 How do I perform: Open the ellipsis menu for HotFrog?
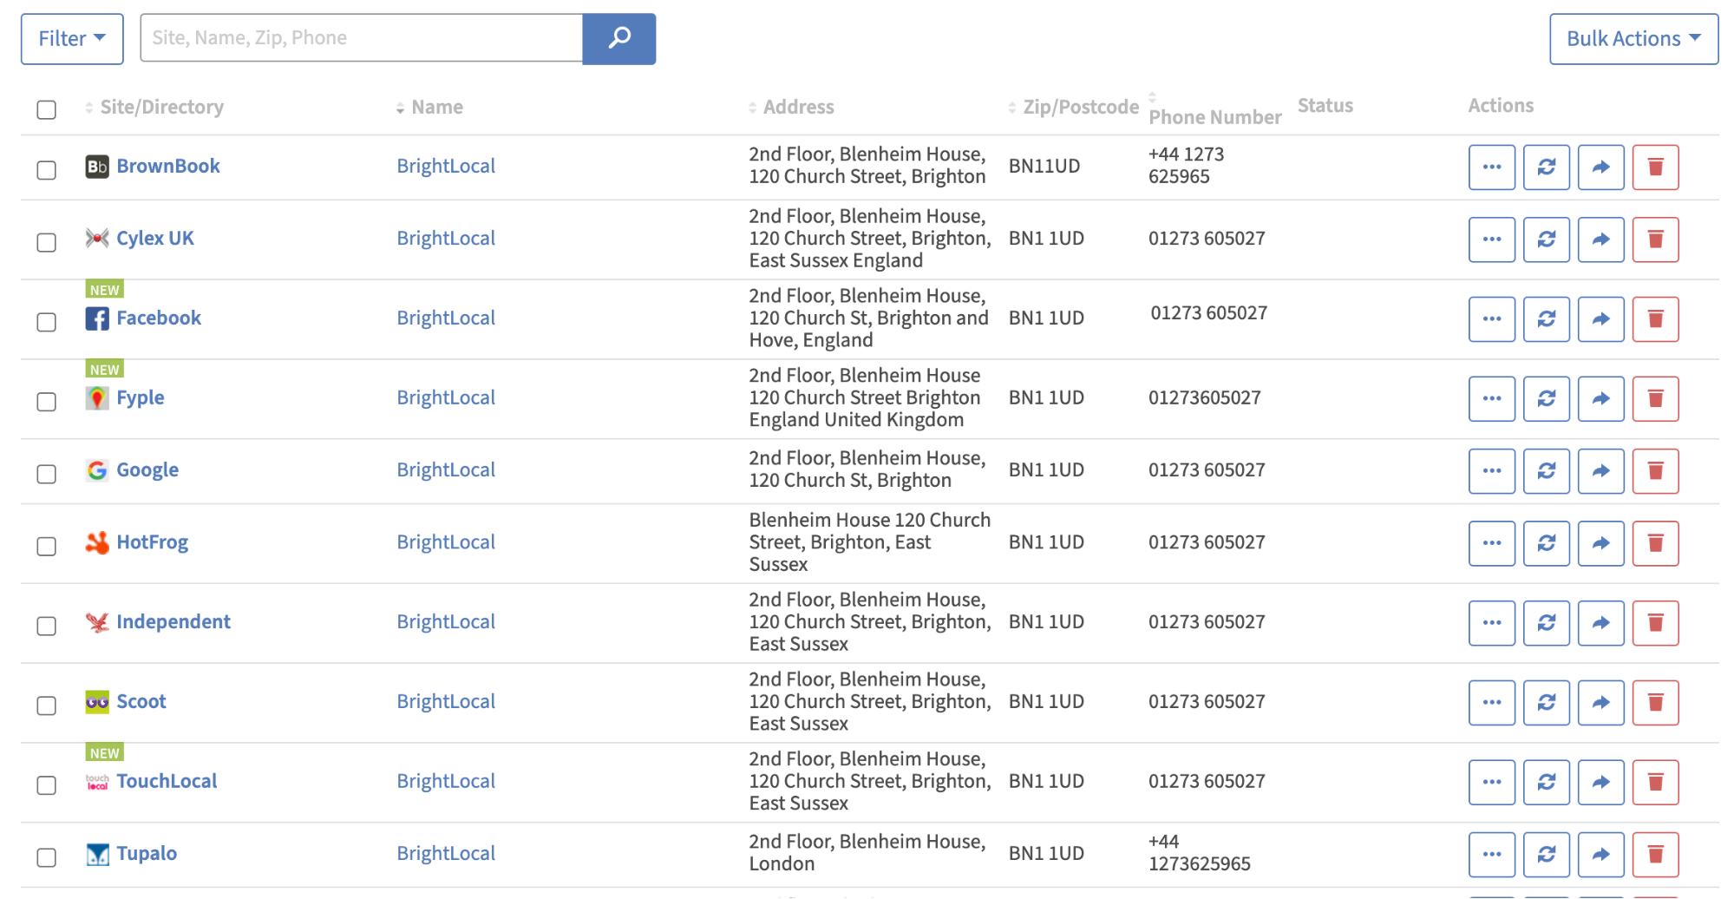[1491, 542]
